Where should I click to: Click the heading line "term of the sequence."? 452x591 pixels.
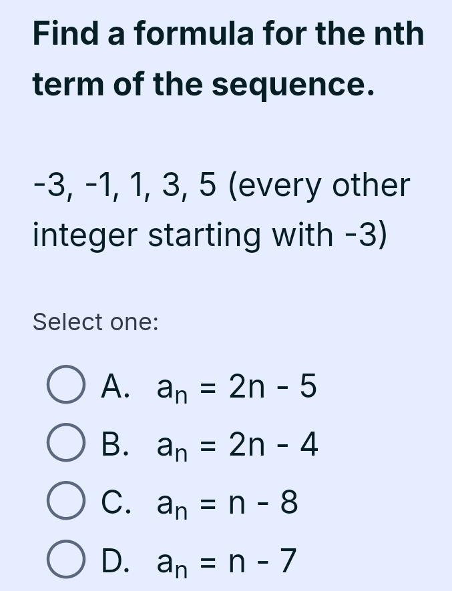click(x=201, y=85)
